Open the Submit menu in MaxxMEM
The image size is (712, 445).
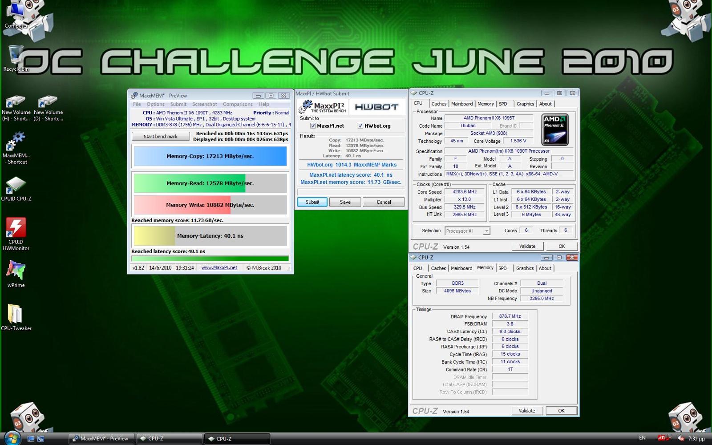point(178,104)
